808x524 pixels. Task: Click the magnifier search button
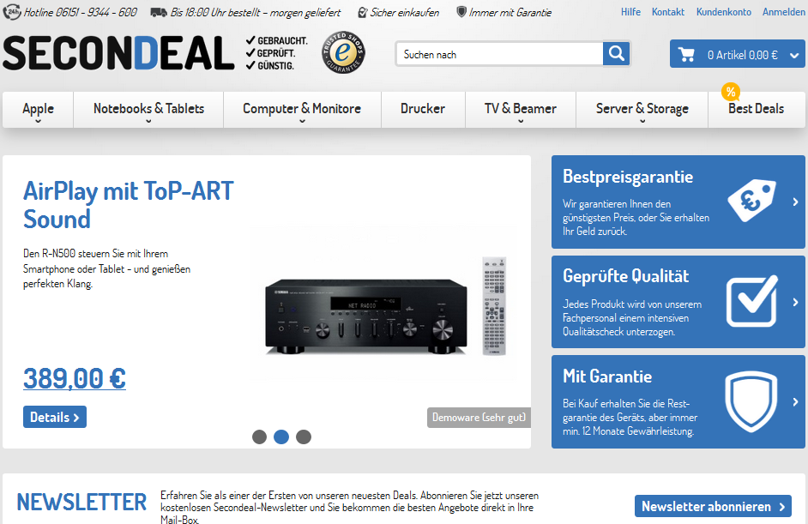(x=617, y=53)
